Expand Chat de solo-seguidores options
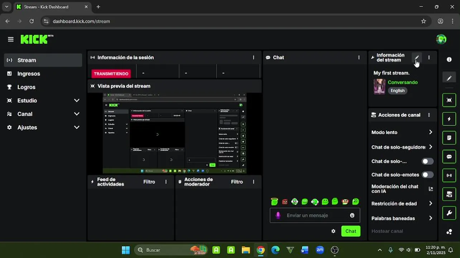Viewport: 460px width, 258px height. tap(431, 147)
